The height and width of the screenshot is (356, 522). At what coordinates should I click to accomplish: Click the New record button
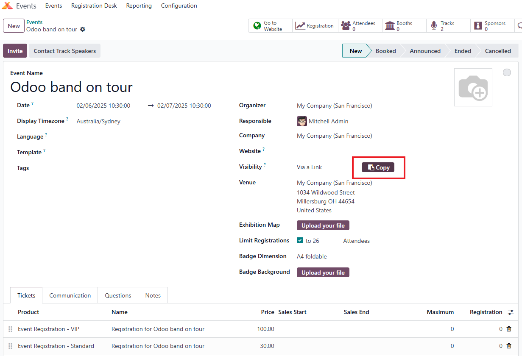(x=14, y=26)
